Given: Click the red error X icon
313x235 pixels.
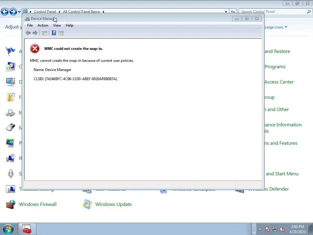Looking at the screenshot, I should click(35, 49).
